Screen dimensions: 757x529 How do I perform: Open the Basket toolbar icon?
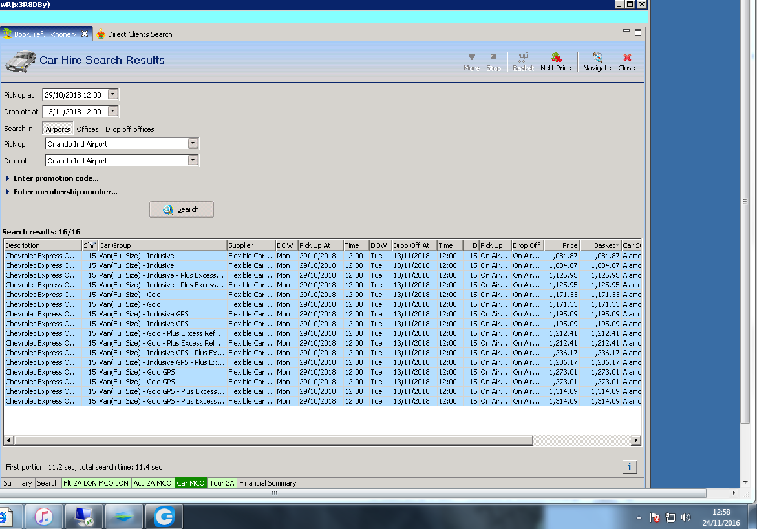[x=523, y=62]
